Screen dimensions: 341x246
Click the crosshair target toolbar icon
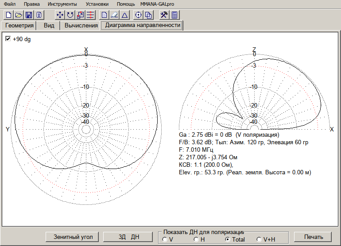point(138,15)
